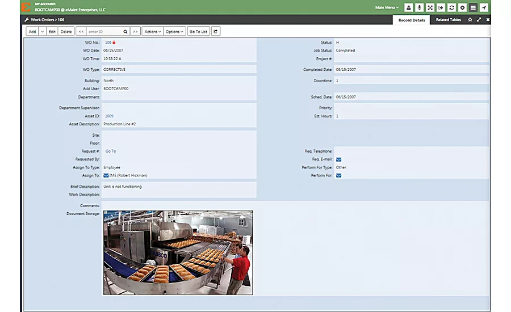The height and width of the screenshot is (312, 511).
Task: Open settings with the gear icon
Action: point(462,7)
